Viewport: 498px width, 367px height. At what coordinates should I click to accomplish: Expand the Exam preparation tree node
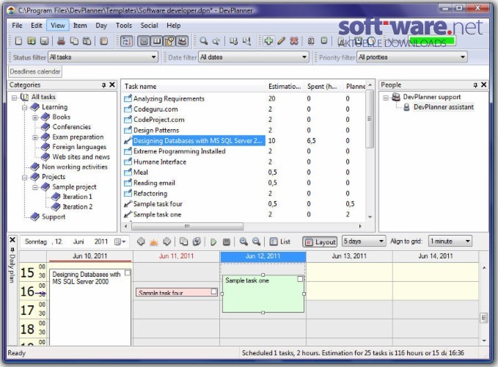pyautogui.click(x=35, y=137)
